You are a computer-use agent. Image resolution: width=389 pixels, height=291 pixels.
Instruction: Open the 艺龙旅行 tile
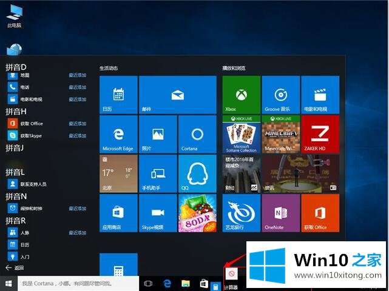[242, 213]
